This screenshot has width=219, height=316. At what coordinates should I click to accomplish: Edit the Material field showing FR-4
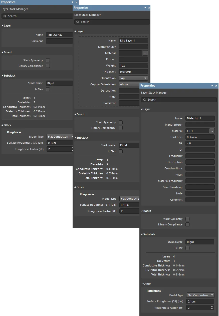197,131
